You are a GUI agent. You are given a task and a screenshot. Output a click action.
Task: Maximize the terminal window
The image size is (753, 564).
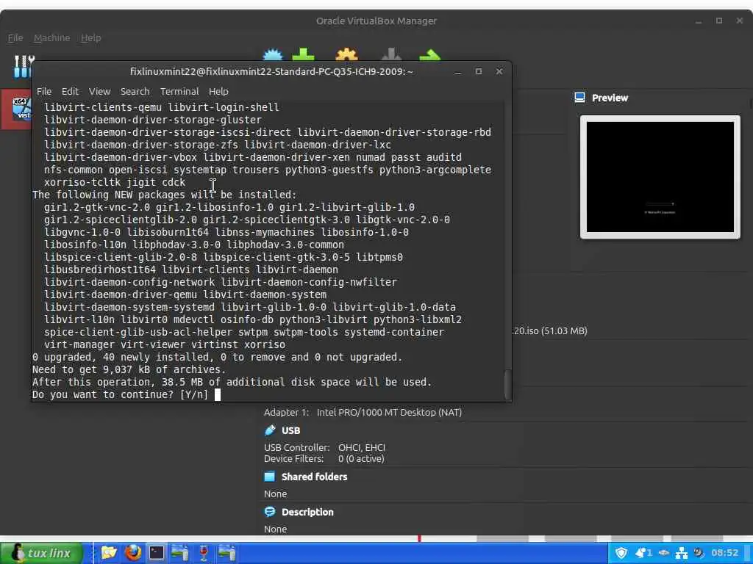(x=478, y=71)
